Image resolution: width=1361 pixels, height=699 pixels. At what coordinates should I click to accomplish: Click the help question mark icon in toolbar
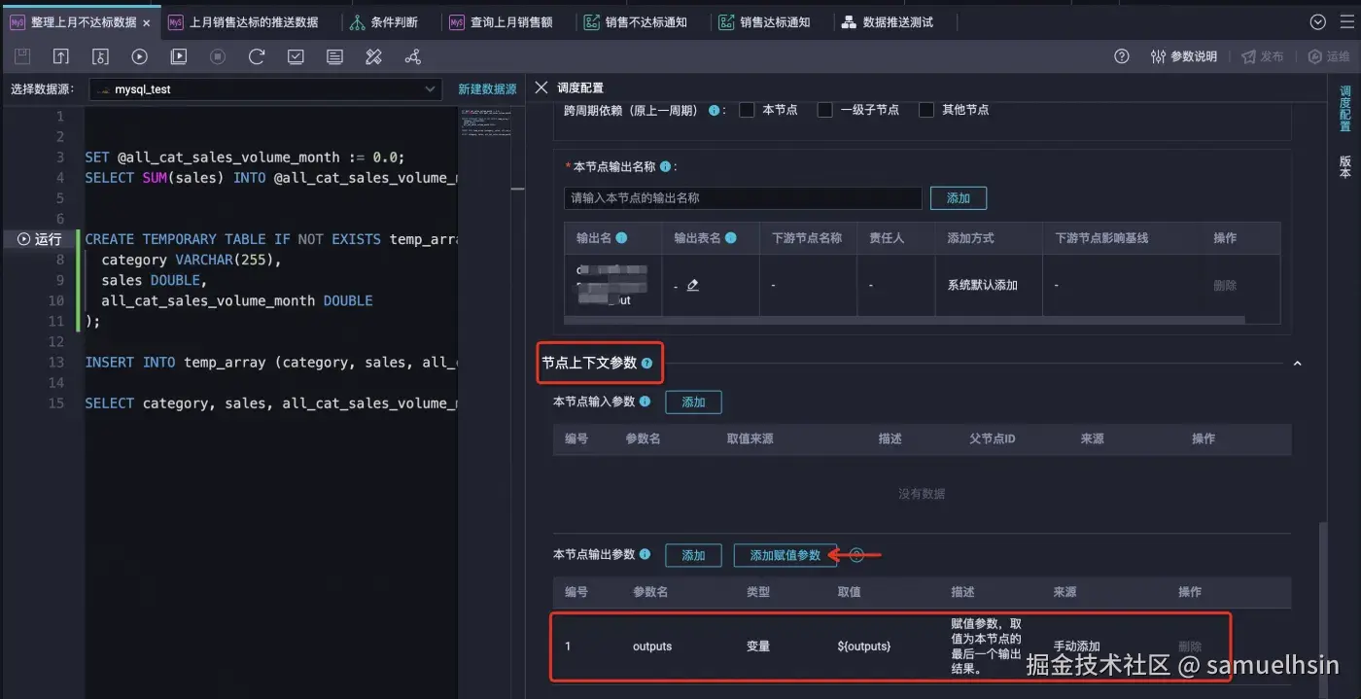[x=1122, y=56]
